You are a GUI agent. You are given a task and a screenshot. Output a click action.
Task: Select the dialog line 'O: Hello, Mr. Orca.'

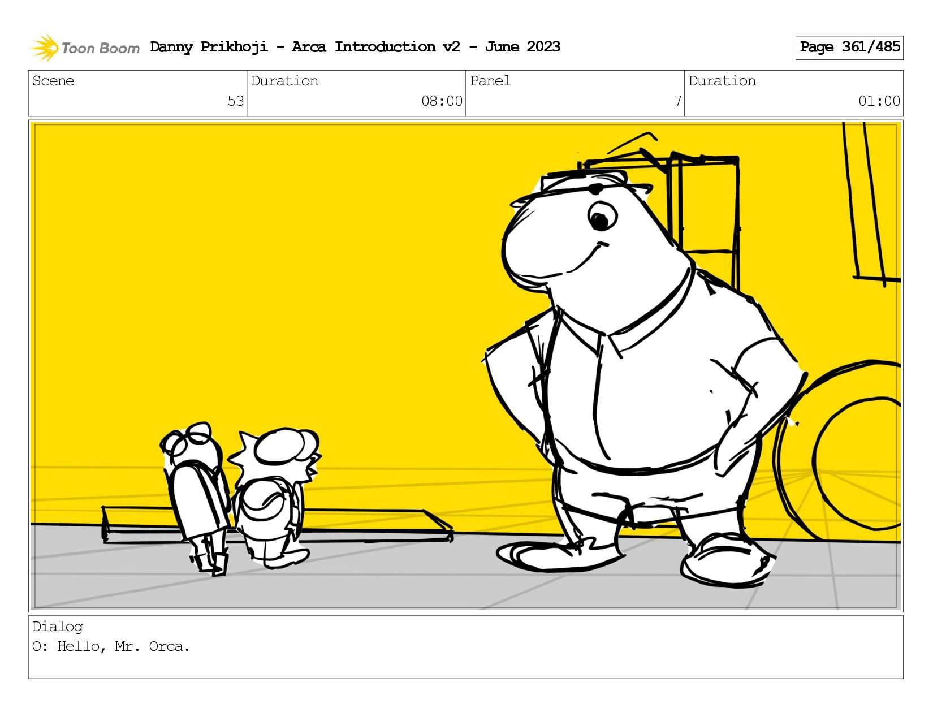click(x=111, y=646)
